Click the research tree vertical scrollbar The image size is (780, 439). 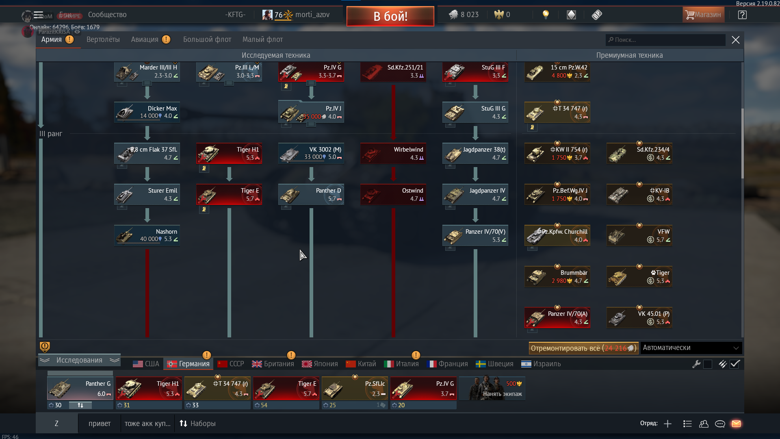click(x=742, y=143)
